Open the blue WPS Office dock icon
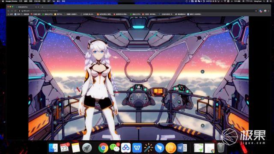This screenshot has width=274, height=154. 137,148
